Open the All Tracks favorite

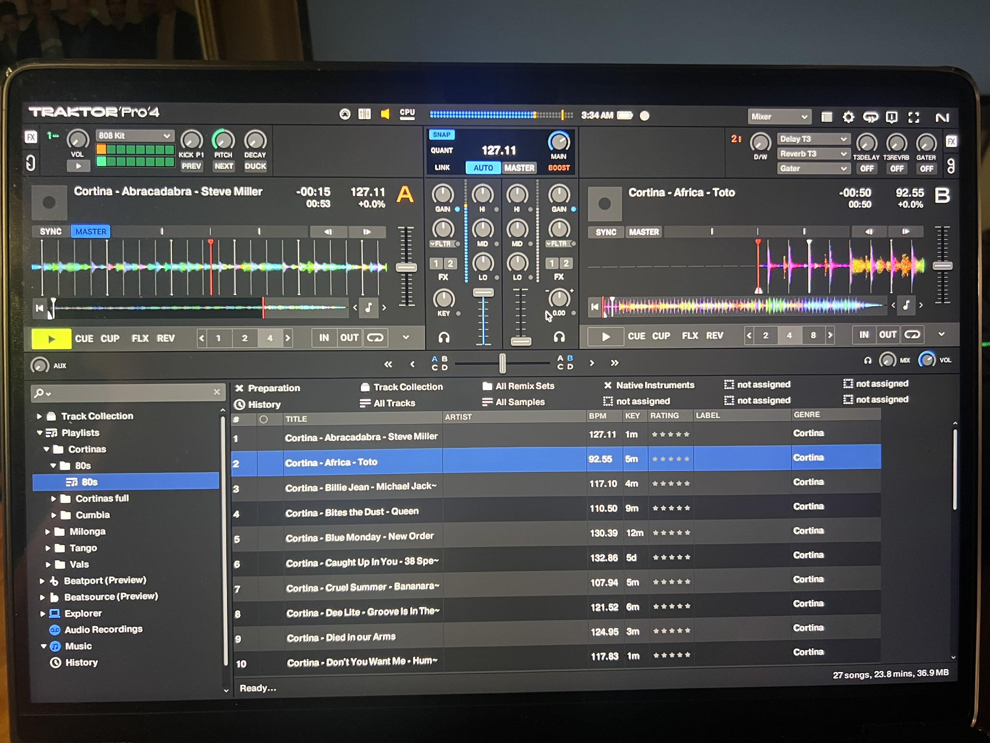click(388, 403)
